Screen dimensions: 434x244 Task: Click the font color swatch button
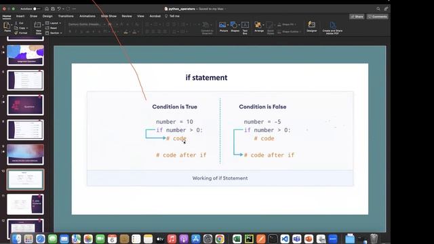(134, 32)
